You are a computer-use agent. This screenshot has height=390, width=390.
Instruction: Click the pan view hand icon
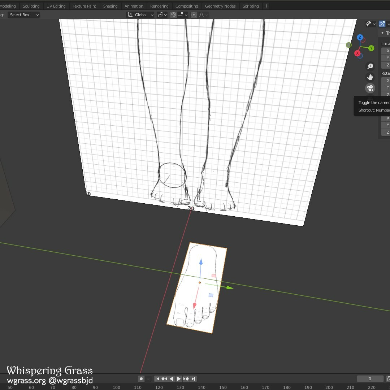[370, 77]
